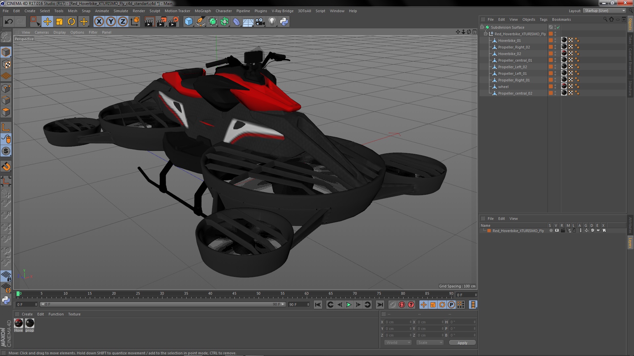Viewport: 634px width, 356px height.
Task: Click the timeline preview range slider
Action: pos(162,305)
